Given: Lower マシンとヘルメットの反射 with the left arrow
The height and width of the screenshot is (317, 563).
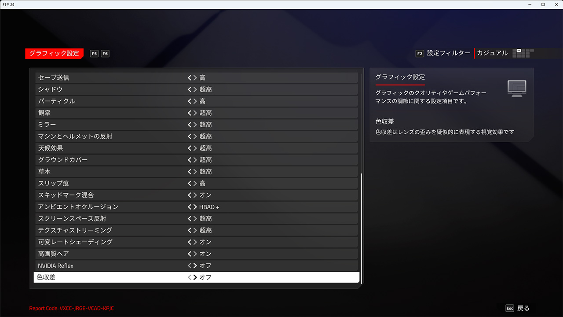Looking at the screenshot, I should click(190, 136).
